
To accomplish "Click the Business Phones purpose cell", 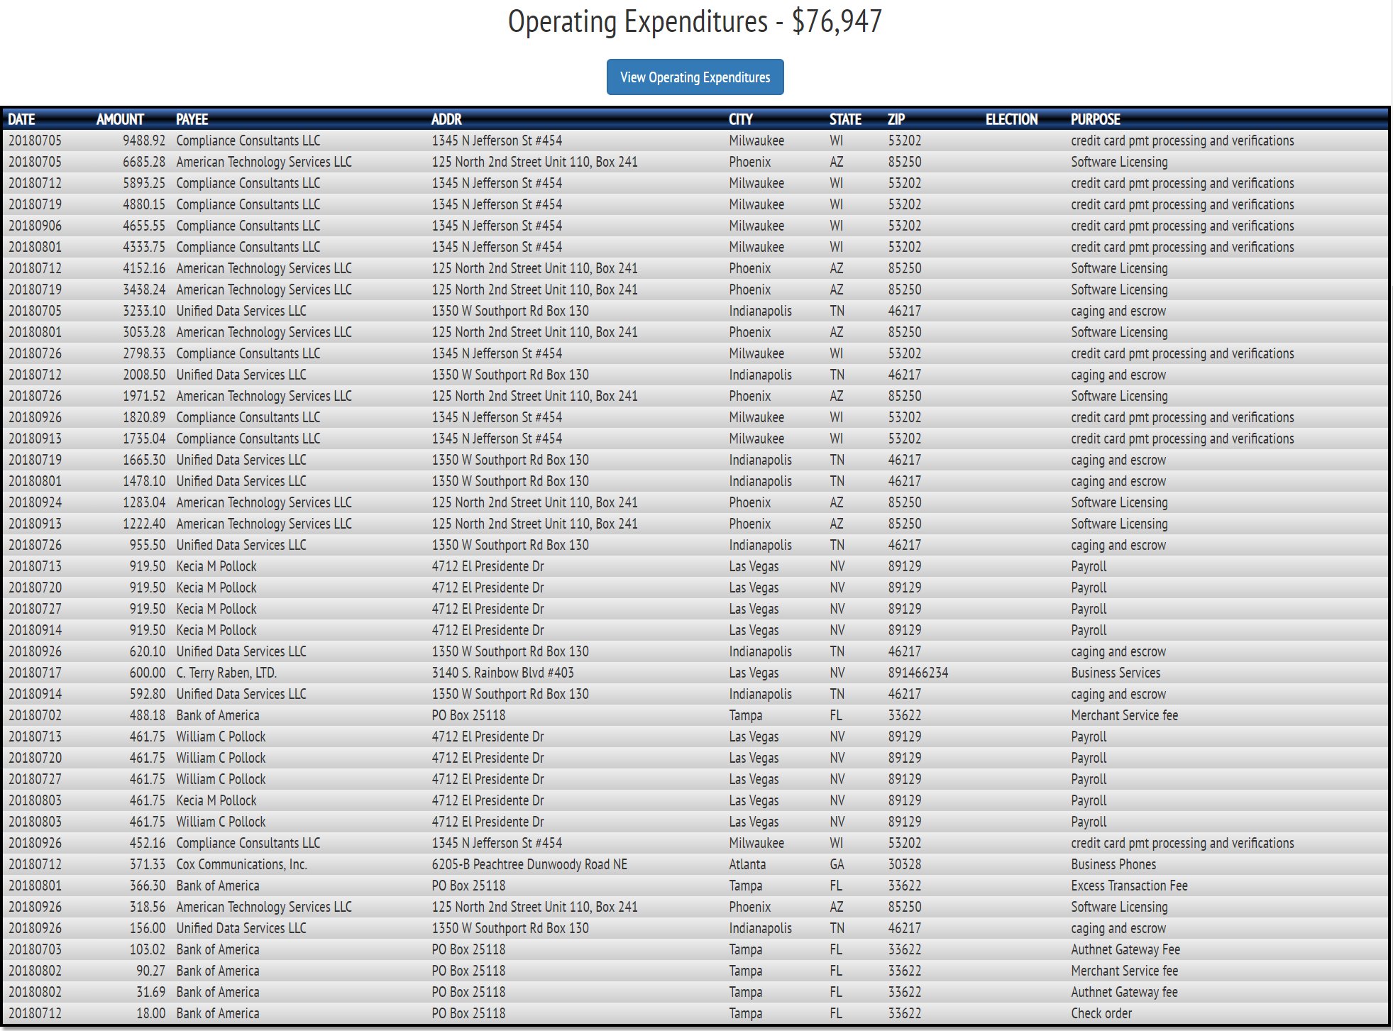I will (1113, 864).
